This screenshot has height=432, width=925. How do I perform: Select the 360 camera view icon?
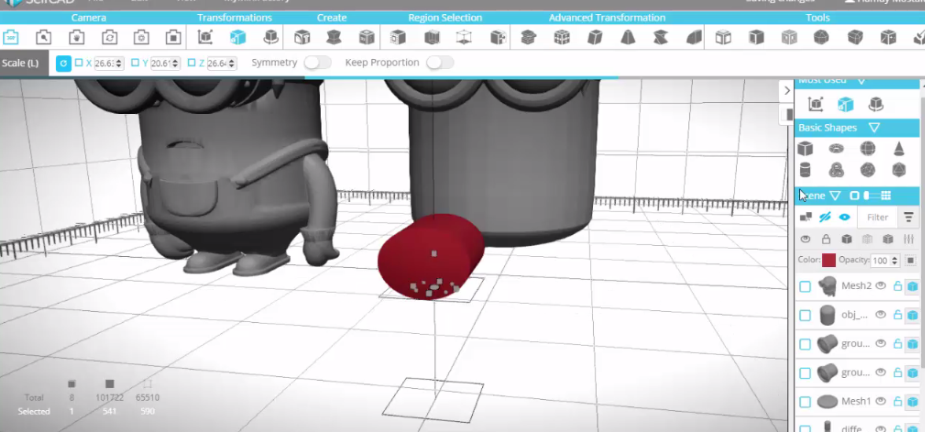point(11,38)
